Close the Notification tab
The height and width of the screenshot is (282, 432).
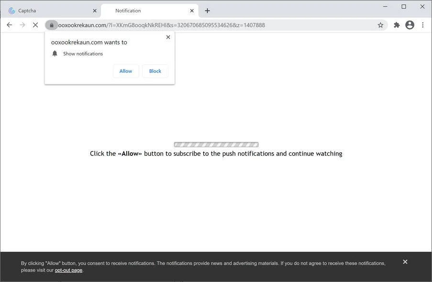click(192, 11)
